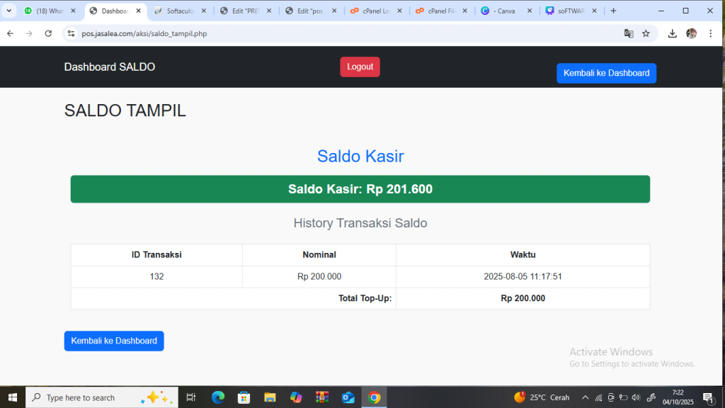Open the Chrome three-dot menu
The width and height of the screenshot is (725, 408).
click(x=710, y=33)
